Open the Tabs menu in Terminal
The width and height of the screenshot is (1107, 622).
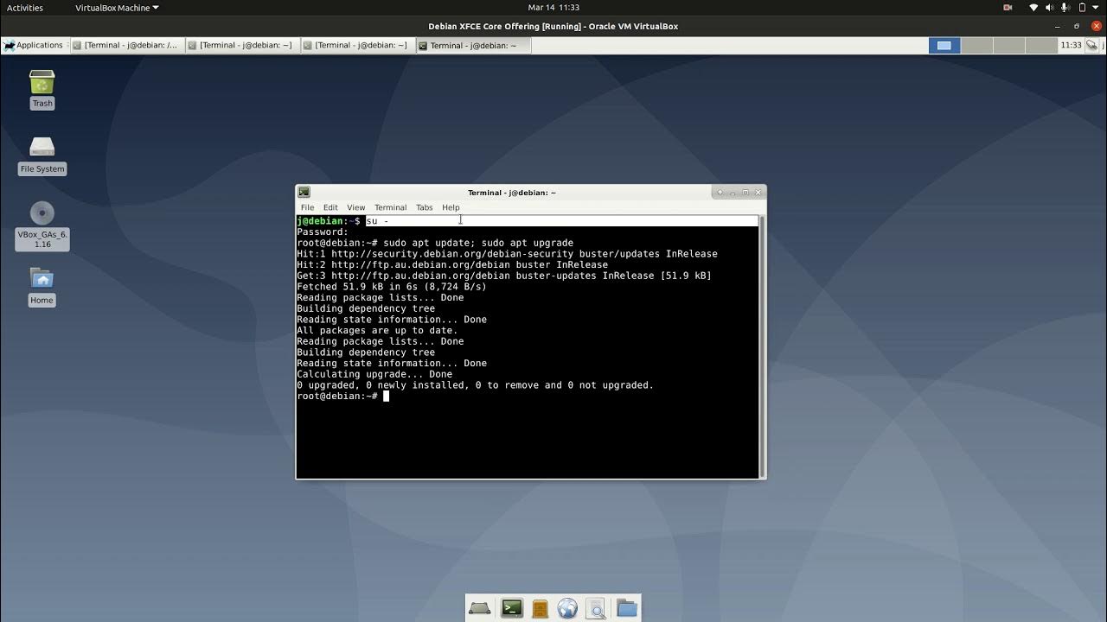click(424, 207)
